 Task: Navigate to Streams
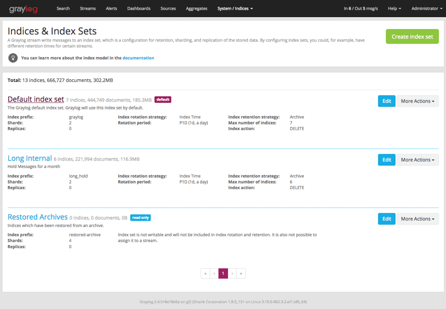point(87,8)
